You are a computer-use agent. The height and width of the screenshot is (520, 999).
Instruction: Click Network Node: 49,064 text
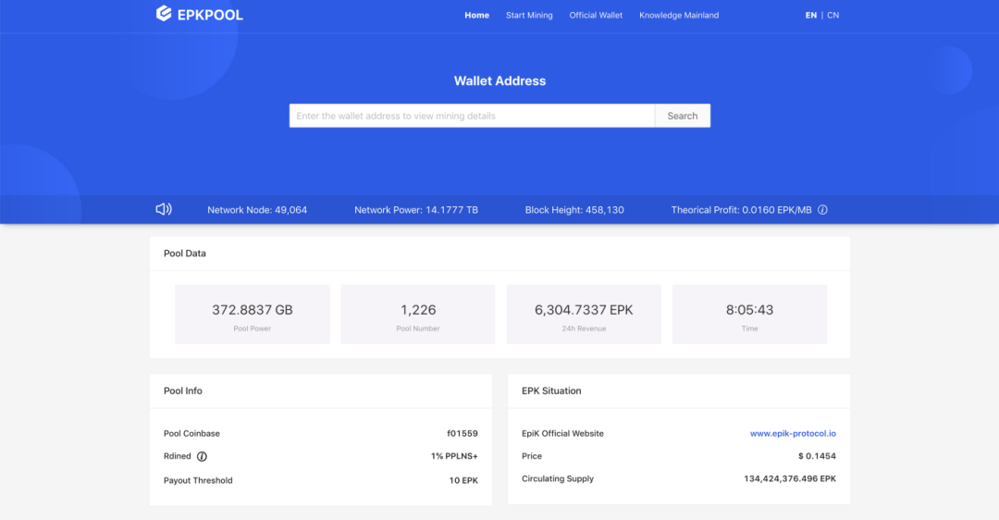tap(257, 210)
